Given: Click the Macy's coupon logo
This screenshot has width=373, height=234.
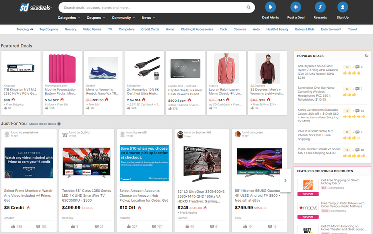Looking at the screenshot, I should pyautogui.click(x=308, y=208).
